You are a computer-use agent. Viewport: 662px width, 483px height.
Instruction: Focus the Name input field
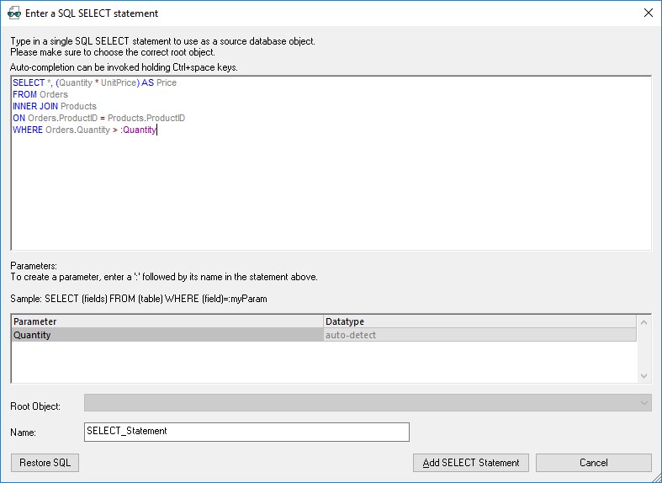coord(246,432)
